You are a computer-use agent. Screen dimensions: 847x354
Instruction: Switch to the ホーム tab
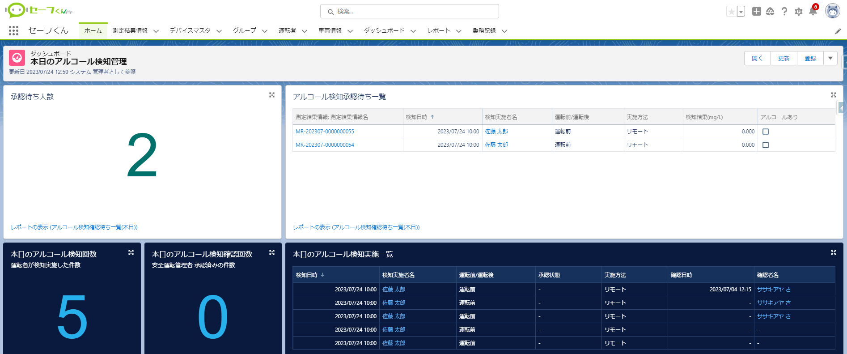point(93,31)
